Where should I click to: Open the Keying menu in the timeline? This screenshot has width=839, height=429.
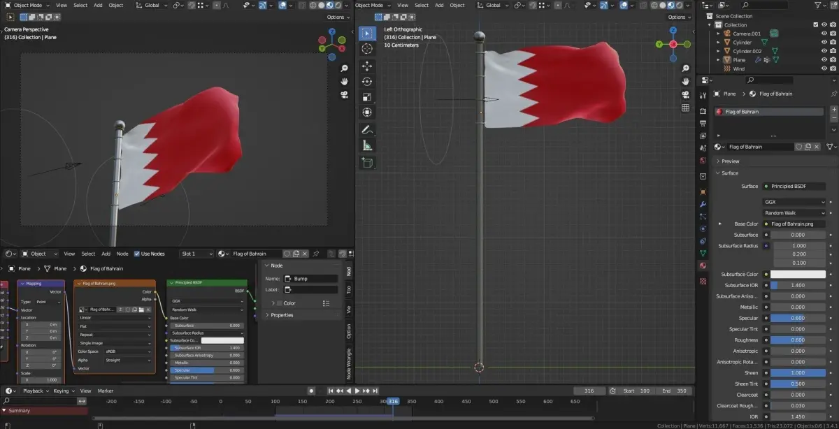coord(62,391)
